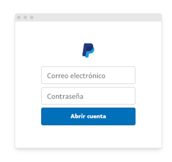Focus the Correo electrónico input field
The height and width of the screenshot is (162, 172).
coord(88,75)
